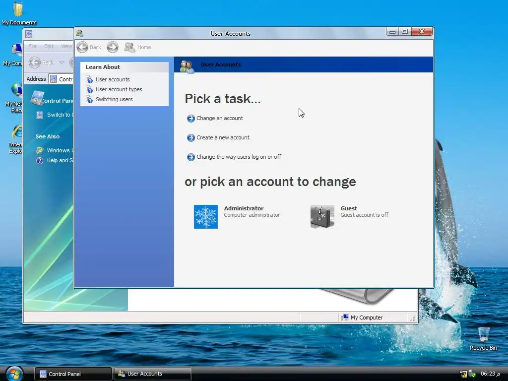Select Internet Explorer desktop icon
The height and width of the screenshot is (381, 508).
point(15,139)
